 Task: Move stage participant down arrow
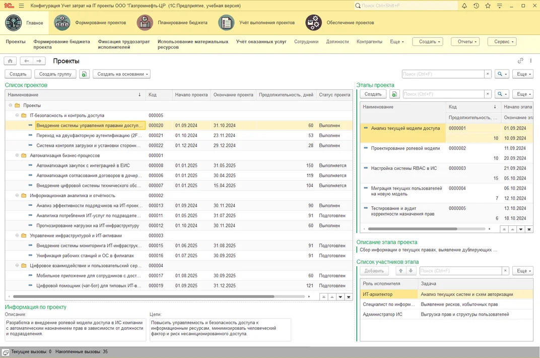(411, 271)
